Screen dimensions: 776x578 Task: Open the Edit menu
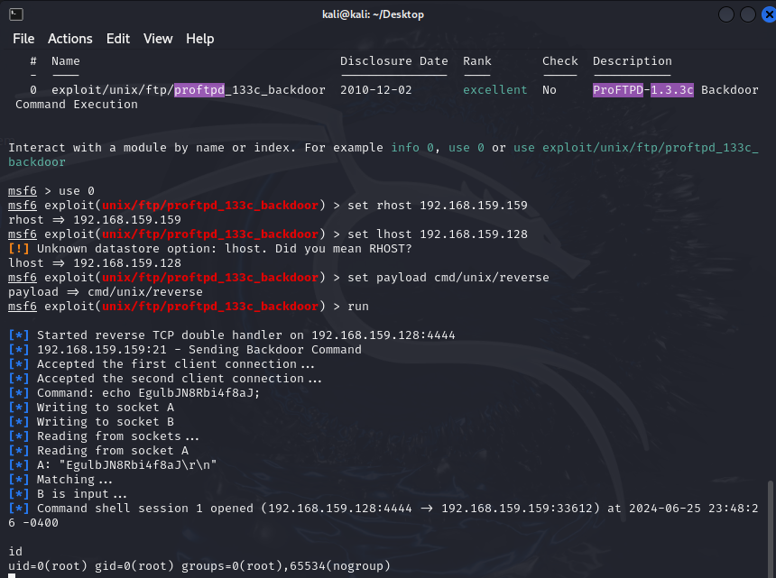118,39
